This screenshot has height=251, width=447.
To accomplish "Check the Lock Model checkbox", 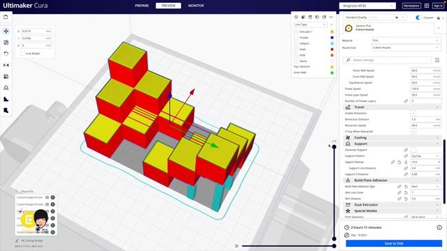I will [x=22, y=54].
